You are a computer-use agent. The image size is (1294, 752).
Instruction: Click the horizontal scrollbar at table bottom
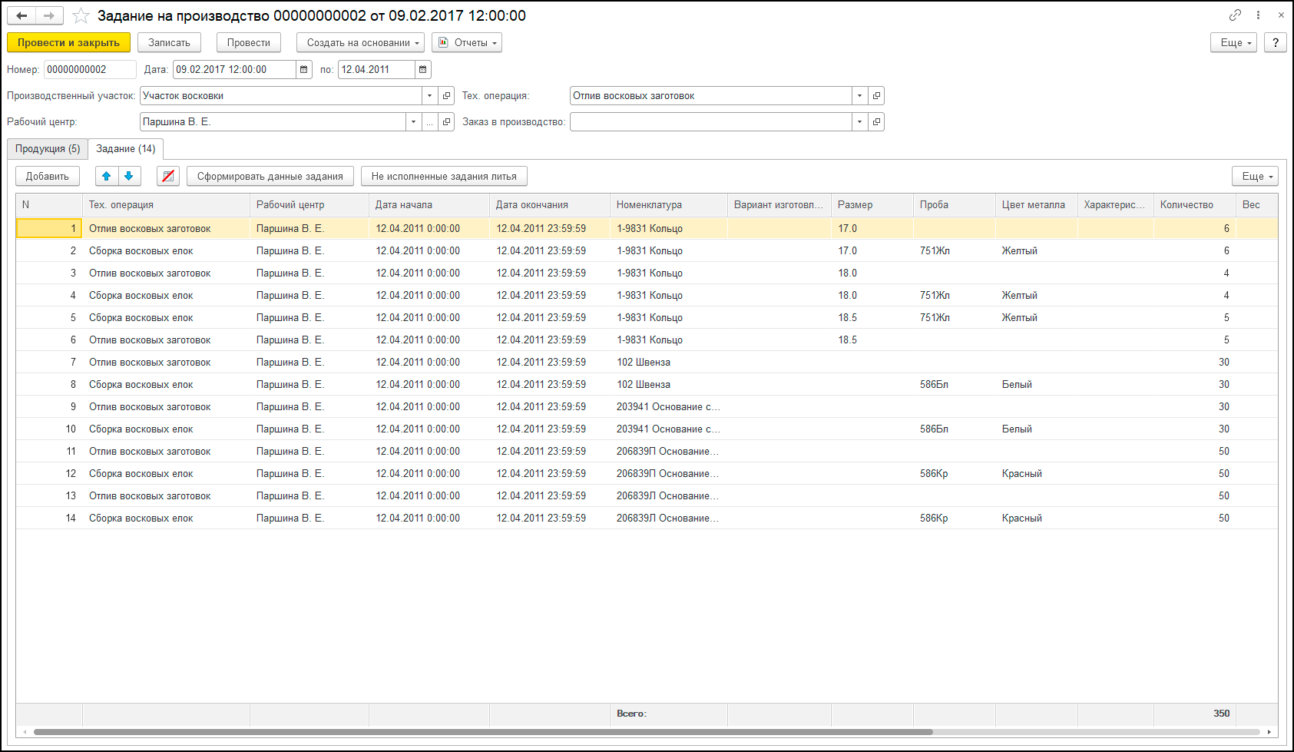[484, 732]
